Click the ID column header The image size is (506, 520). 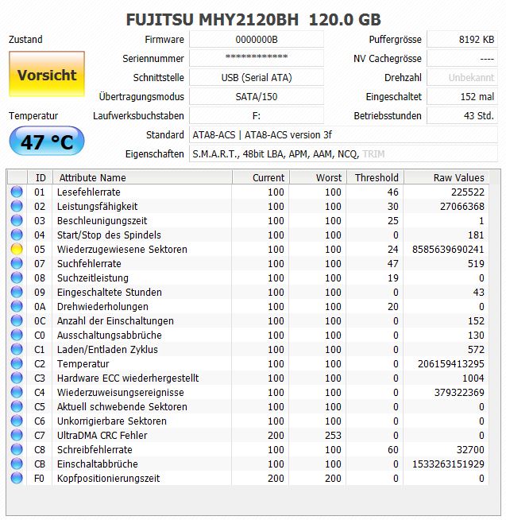pos(40,177)
